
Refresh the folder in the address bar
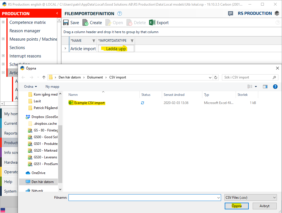tap(215, 77)
